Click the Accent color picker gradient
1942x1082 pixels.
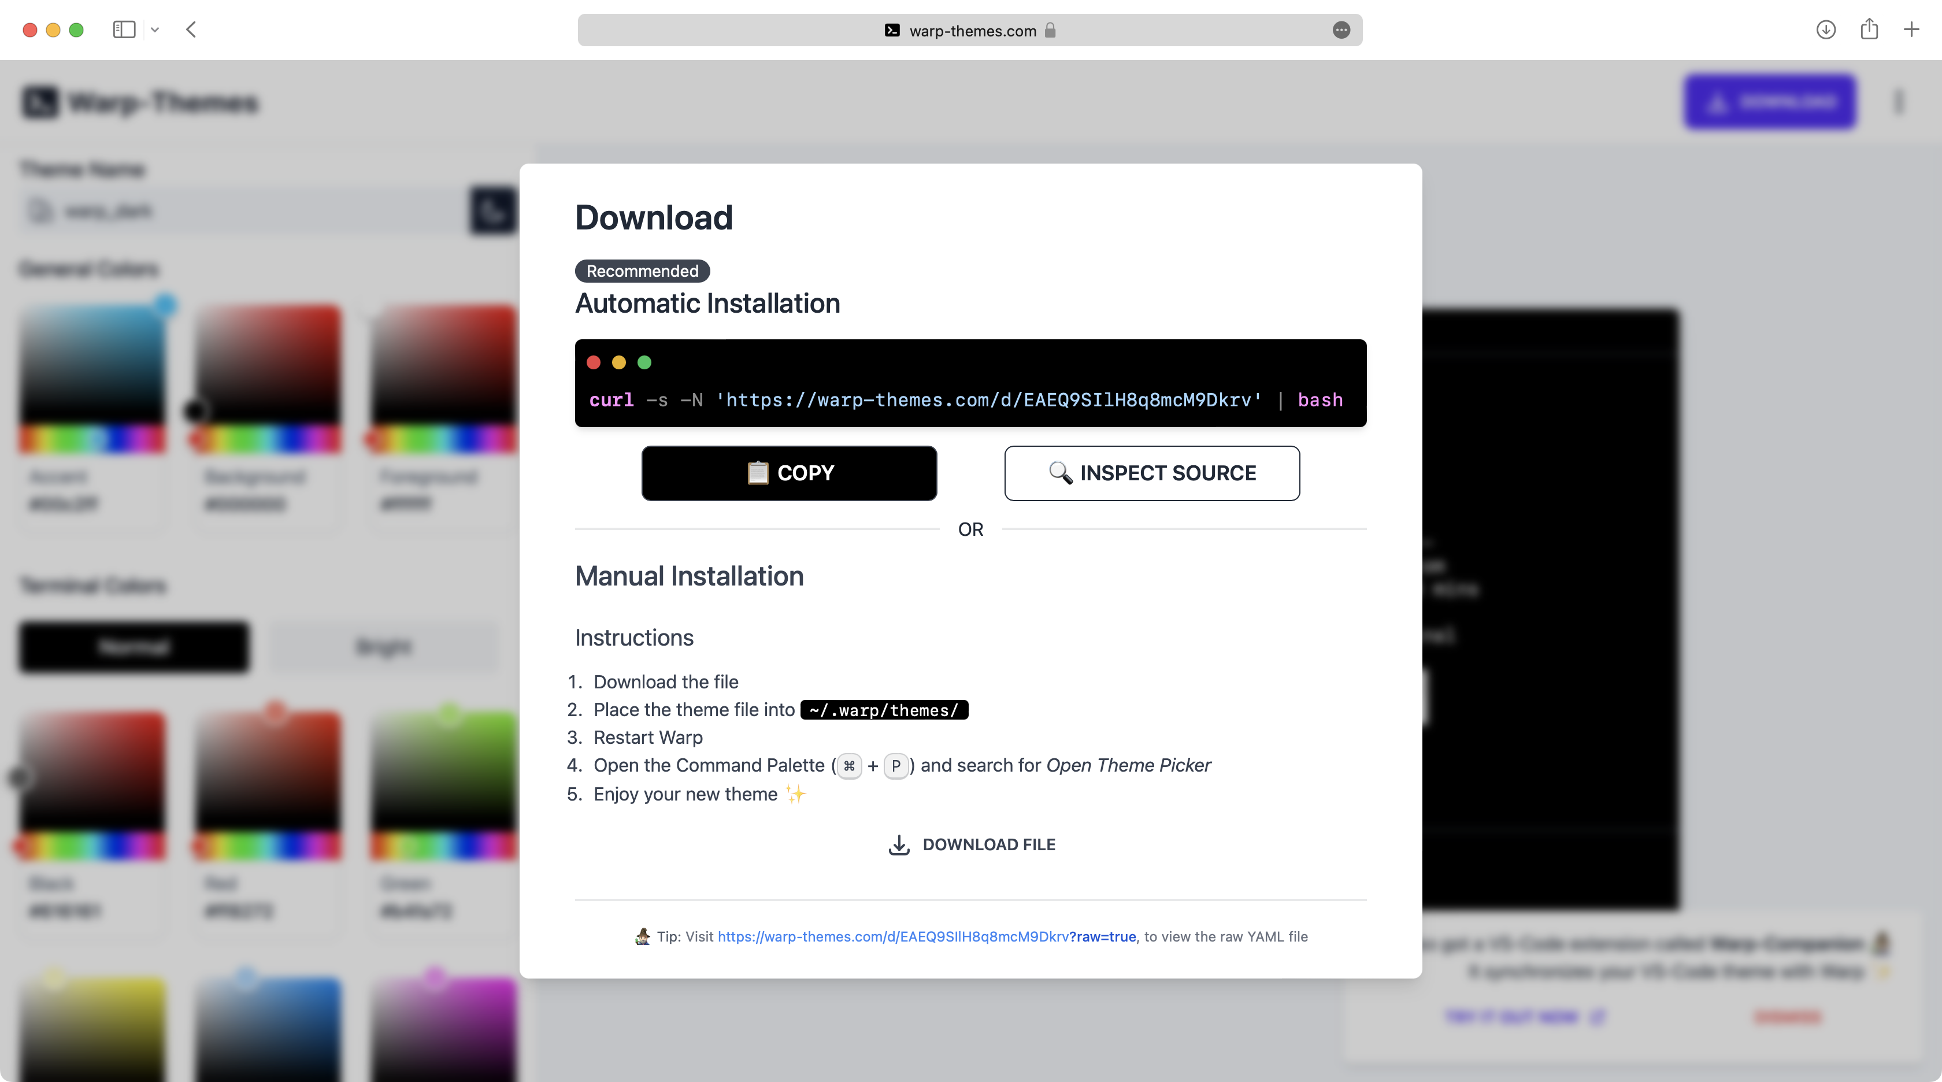[x=92, y=364]
